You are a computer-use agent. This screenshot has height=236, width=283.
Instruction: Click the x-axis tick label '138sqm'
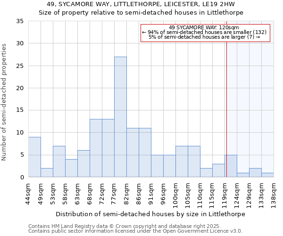coord(273,196)
